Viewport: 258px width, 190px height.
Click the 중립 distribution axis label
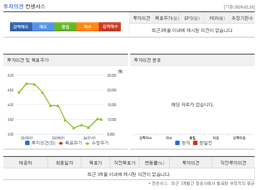pos(192,138)
